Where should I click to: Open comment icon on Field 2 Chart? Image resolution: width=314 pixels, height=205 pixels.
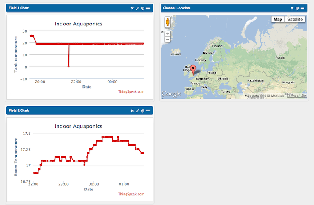point(142,111)
